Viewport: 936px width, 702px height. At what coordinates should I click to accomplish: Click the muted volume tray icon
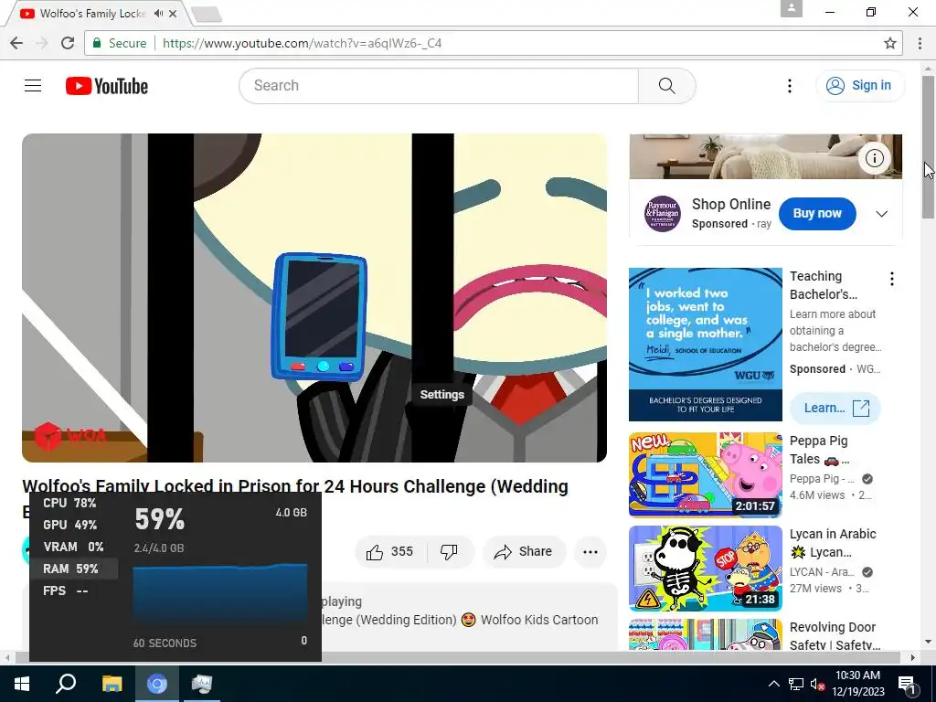pos(817,684)
